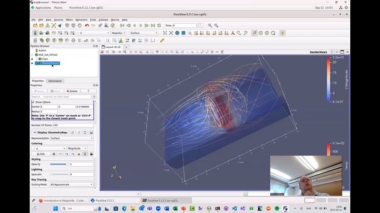
Task: Click the Edit color map button
Action: click(x=41, y=154)
